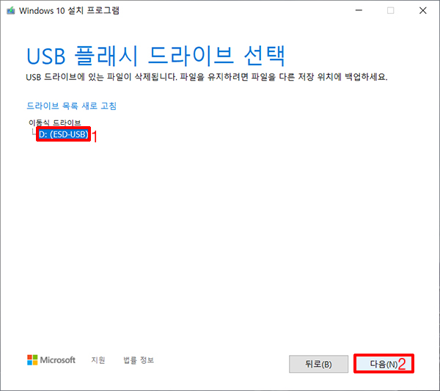
Task: Minimize the Windows 10 setup window
Action: 359,10
